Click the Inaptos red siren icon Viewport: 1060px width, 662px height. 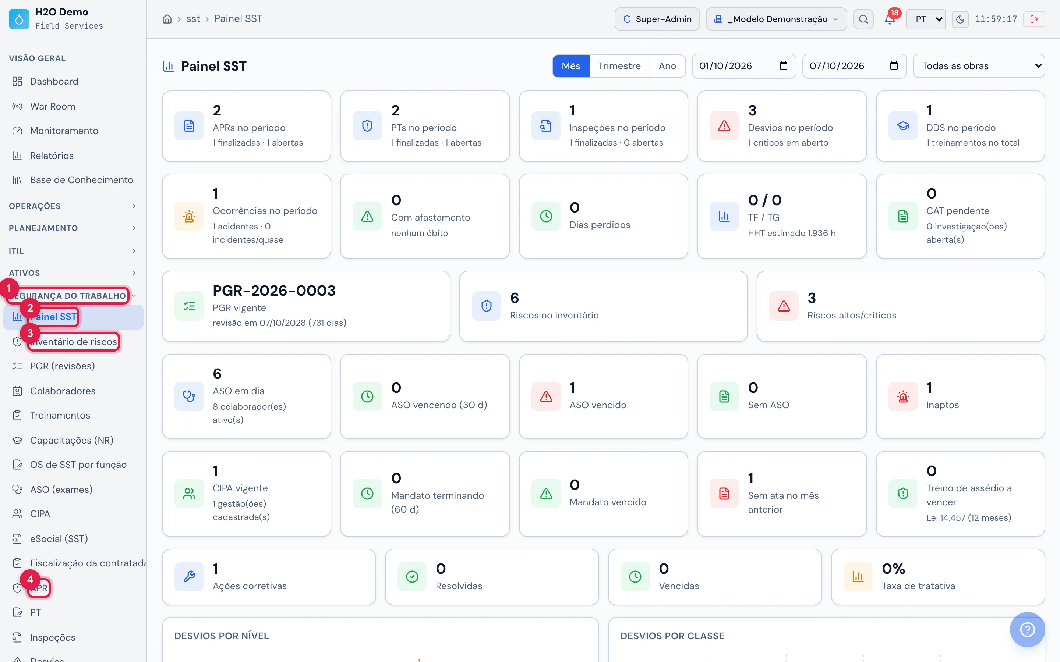(903, 396)
